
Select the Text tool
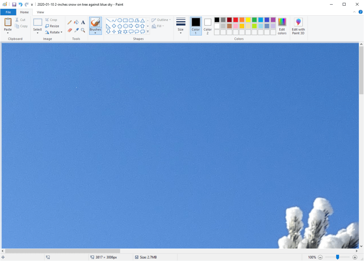tap(83, 22)
